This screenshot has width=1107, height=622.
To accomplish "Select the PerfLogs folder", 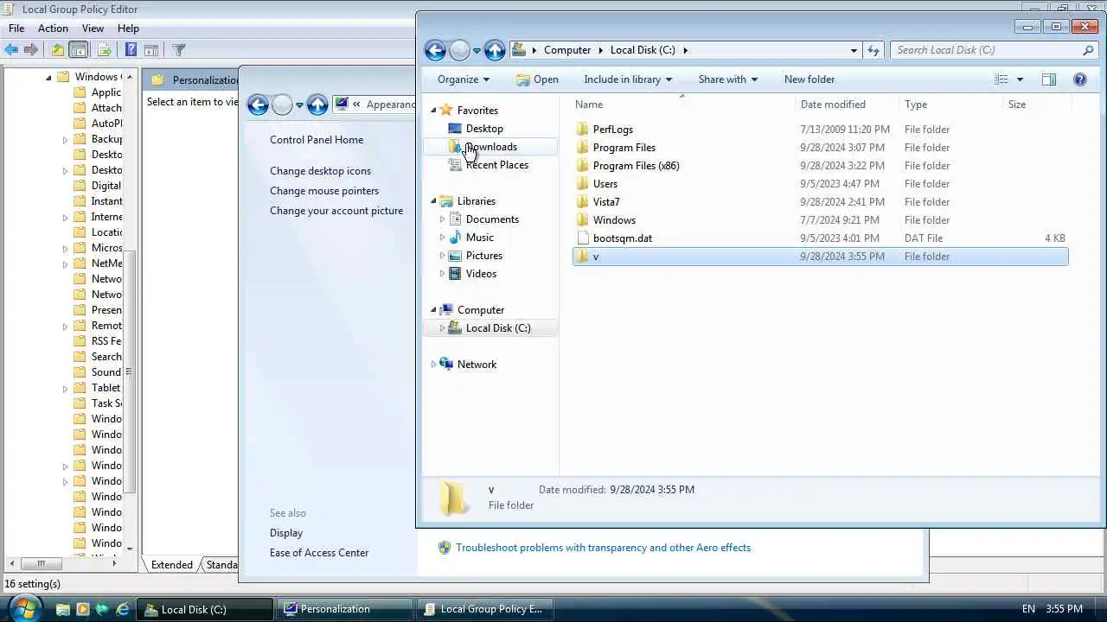I will click(820, 130).
